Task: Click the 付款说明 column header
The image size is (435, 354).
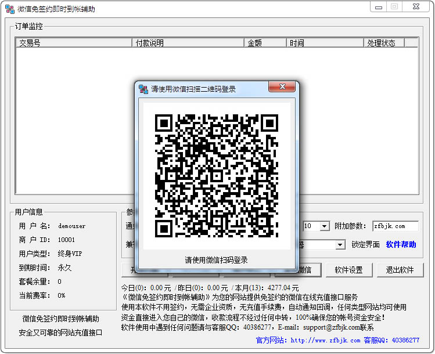Action: [x=188, y=43]
